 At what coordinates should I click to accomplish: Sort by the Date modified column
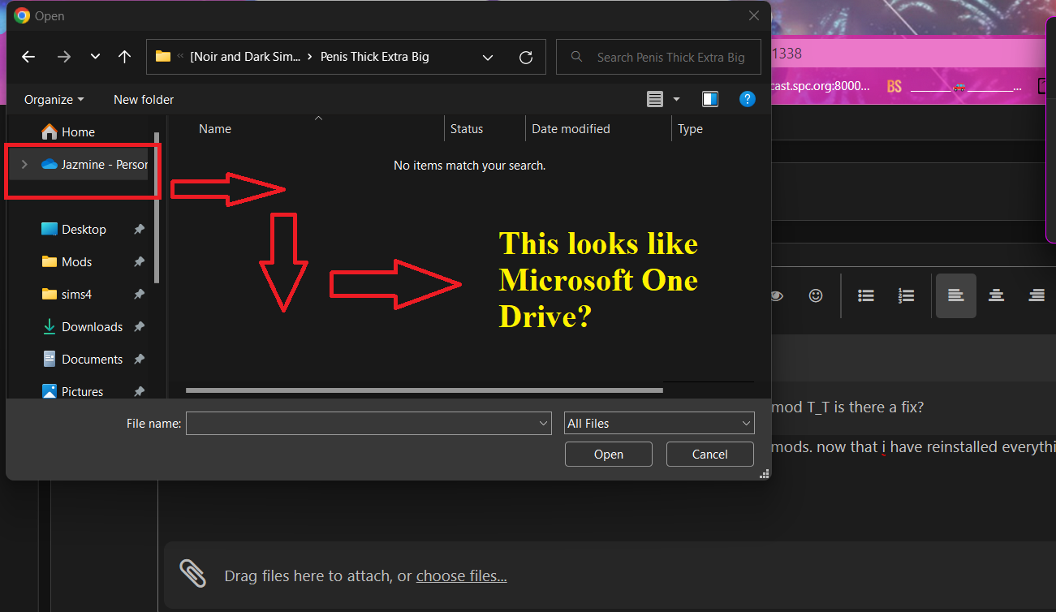pyautogui.click(x=571, y=128)
